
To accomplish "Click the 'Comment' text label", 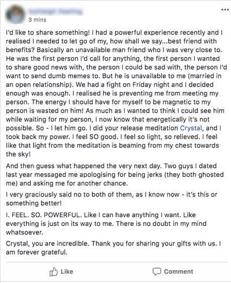I will 178,271.
